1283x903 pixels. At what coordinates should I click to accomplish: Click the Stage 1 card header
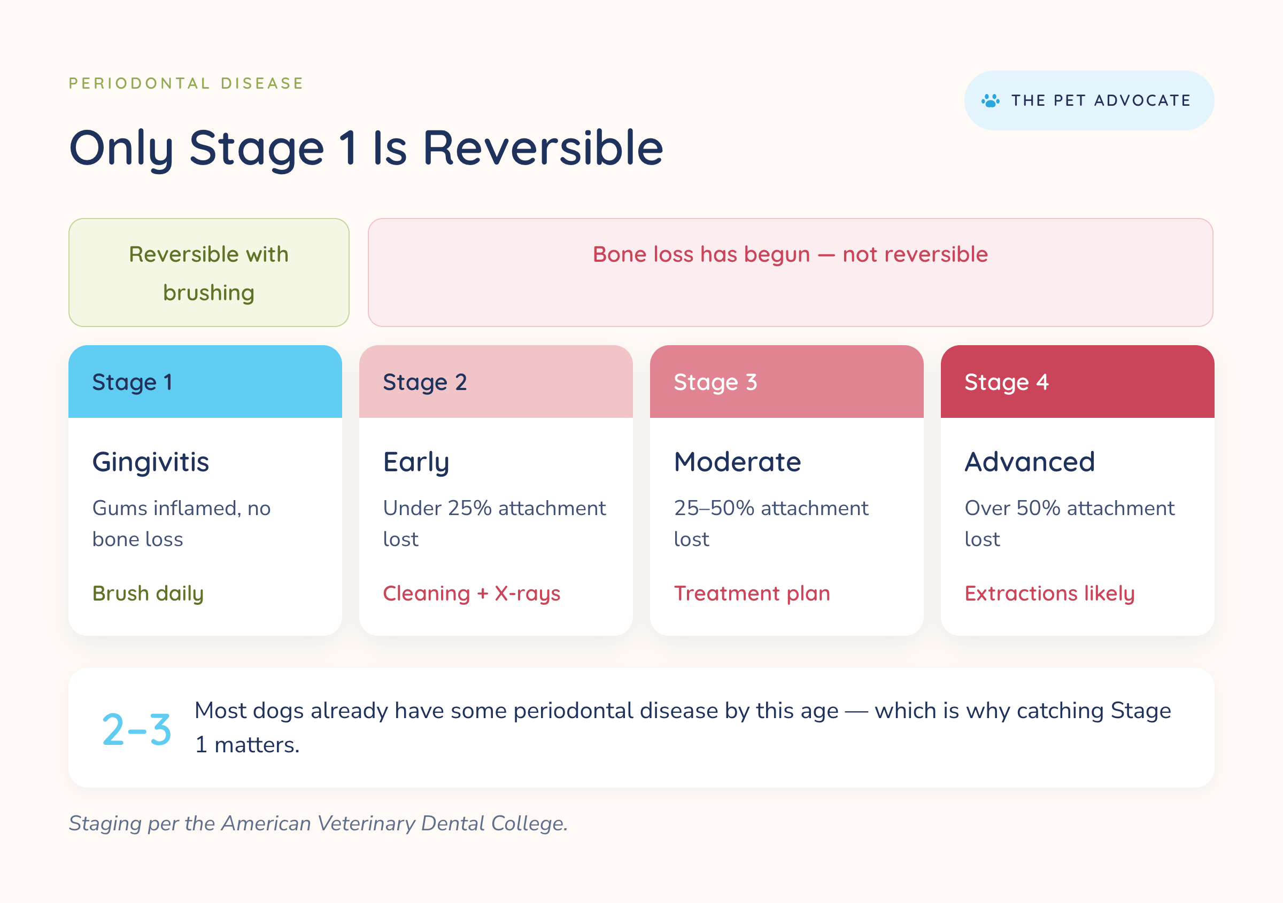tap(205, 382)
